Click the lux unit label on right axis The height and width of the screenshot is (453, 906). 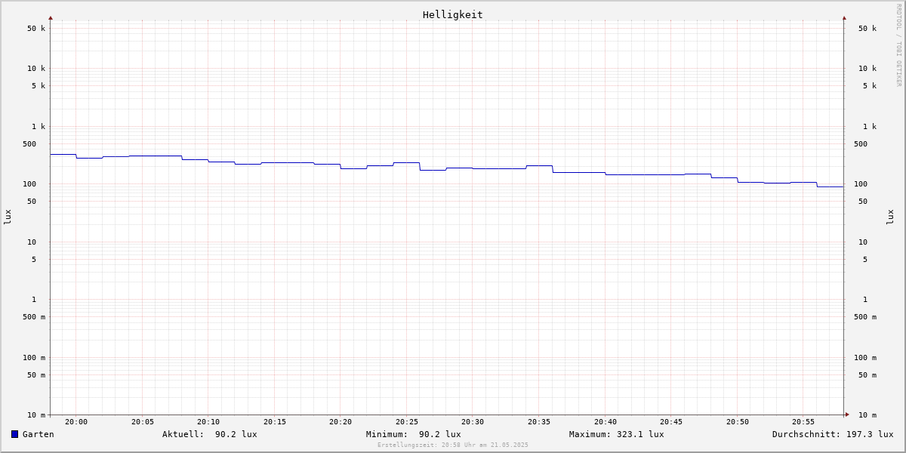click(890, 217)
